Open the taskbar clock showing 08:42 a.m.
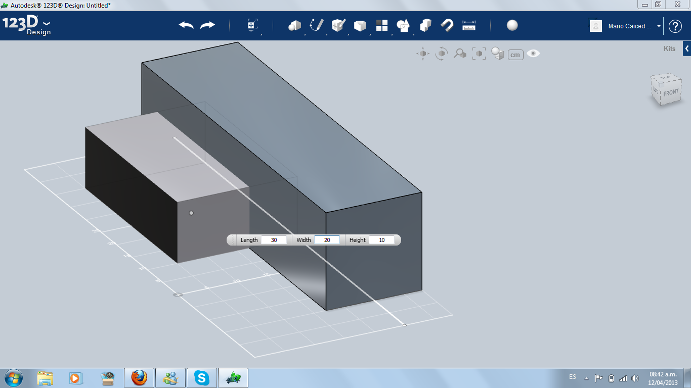Screen dimensions: 691x388 point(663,378)
